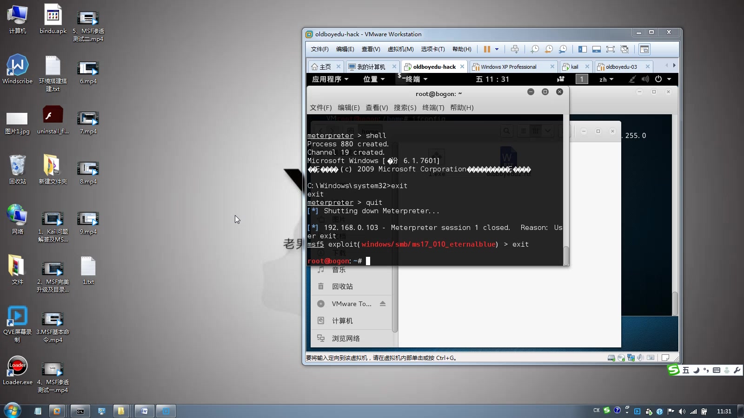Open the dropdown arrow next to pause button
Image resolution: width=744 pixels, height=418 pixels.
tap(497, 49)
